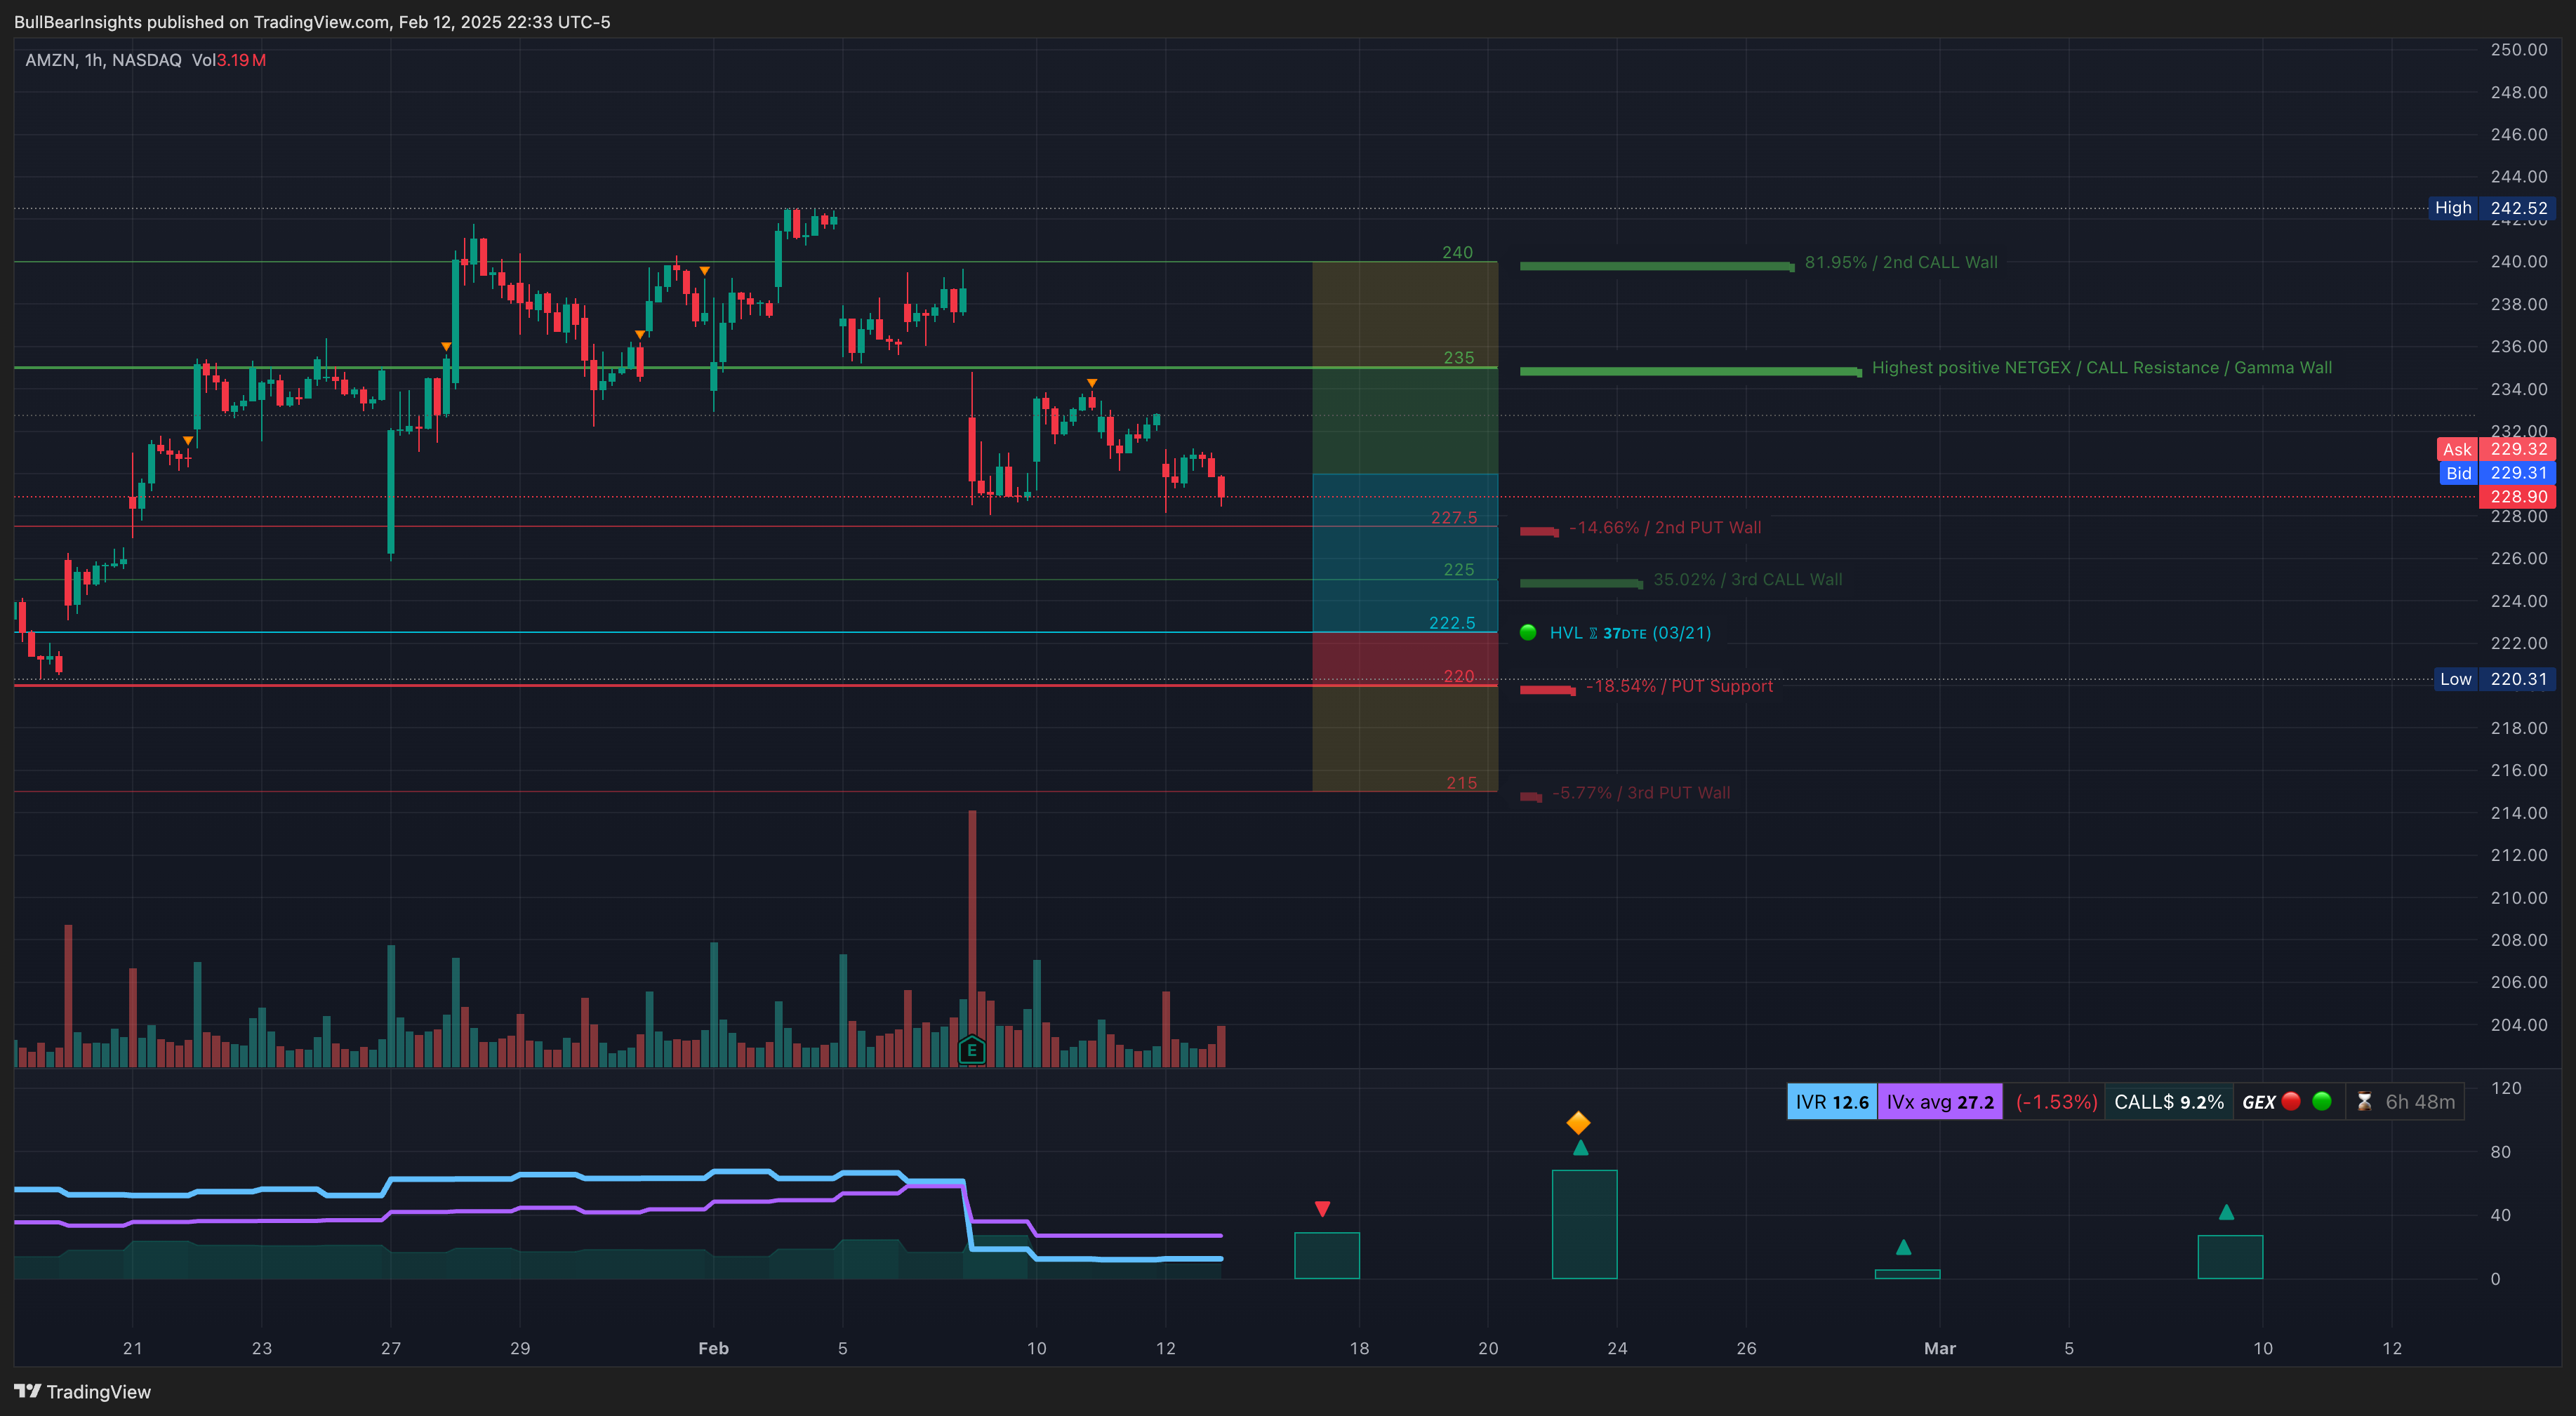
Task: Click the red GEX status dot
Action: point(2291,1101)
